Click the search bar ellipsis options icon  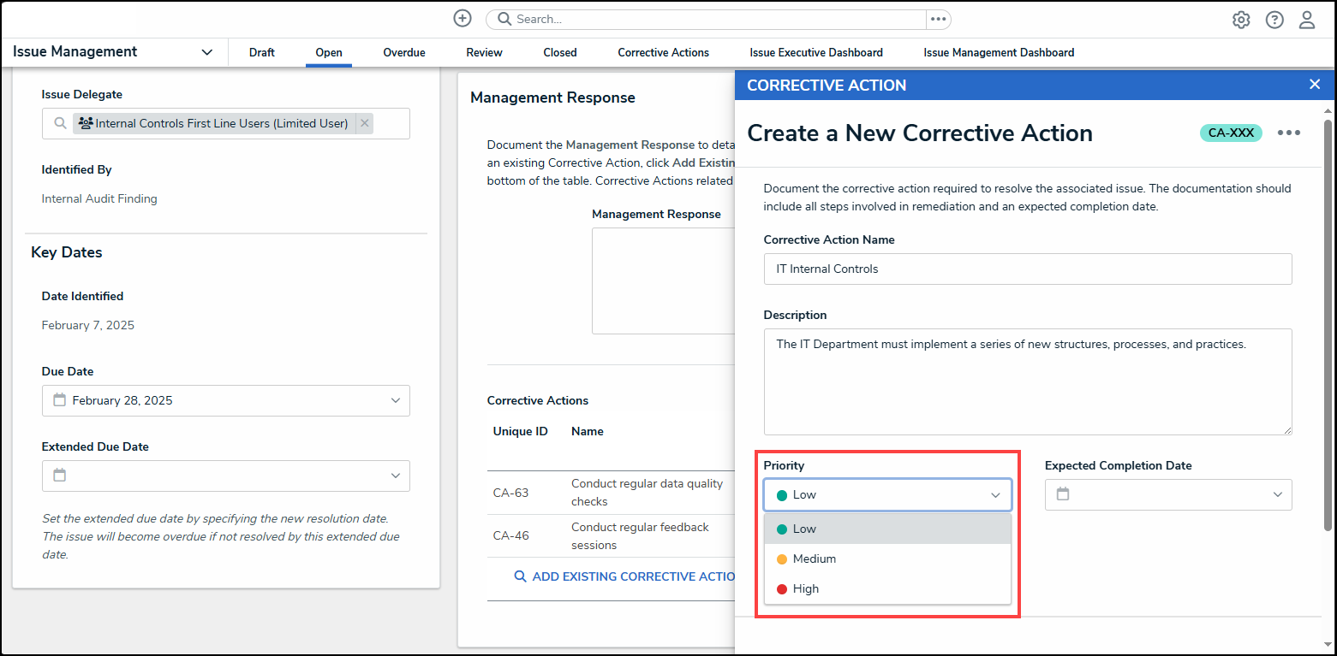click(938, 19)
